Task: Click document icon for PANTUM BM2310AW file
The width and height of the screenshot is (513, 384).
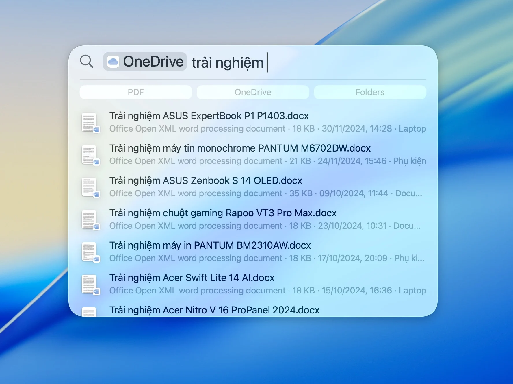Action: (90, 252)
